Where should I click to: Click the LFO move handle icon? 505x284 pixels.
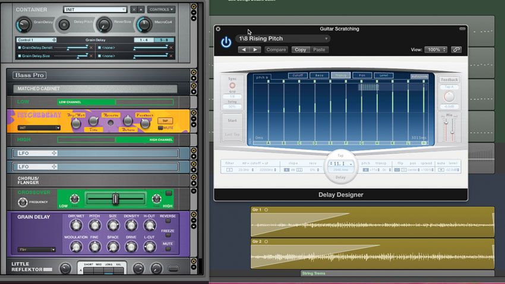tap(54, 153)
